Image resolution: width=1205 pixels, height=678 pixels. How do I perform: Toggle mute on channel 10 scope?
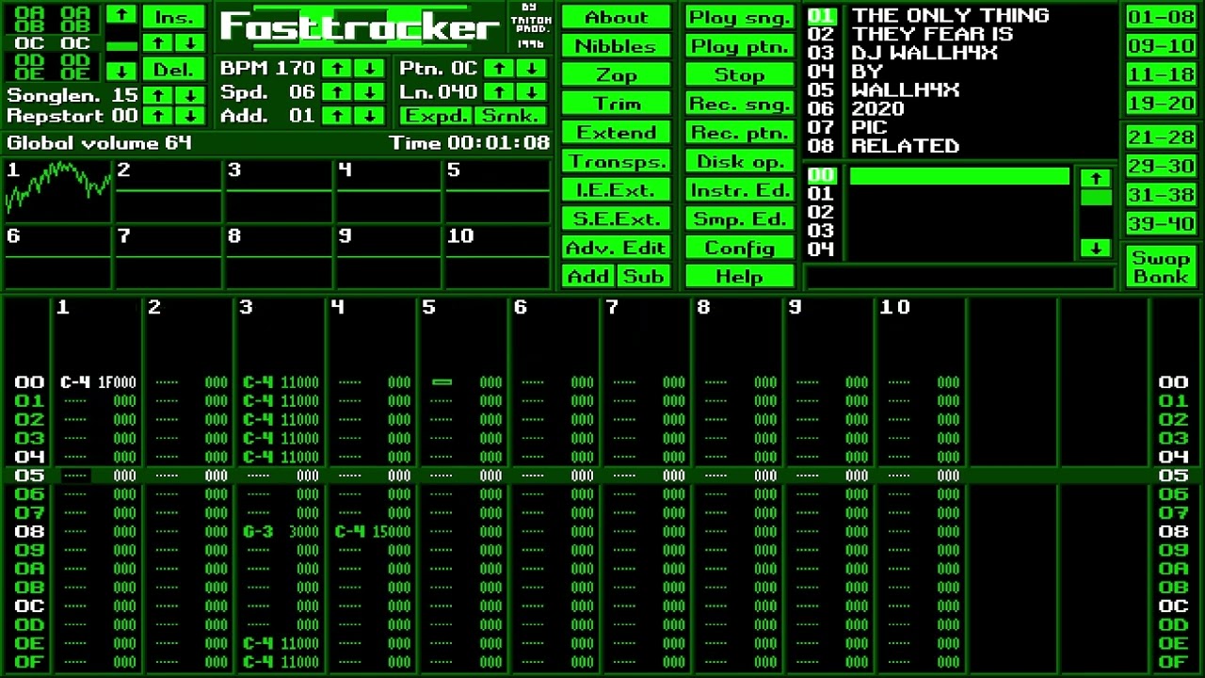(x=499, y=256)
